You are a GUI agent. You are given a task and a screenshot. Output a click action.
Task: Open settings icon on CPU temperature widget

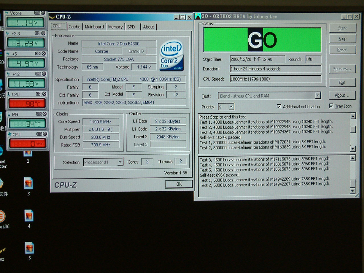coord(38,94)
